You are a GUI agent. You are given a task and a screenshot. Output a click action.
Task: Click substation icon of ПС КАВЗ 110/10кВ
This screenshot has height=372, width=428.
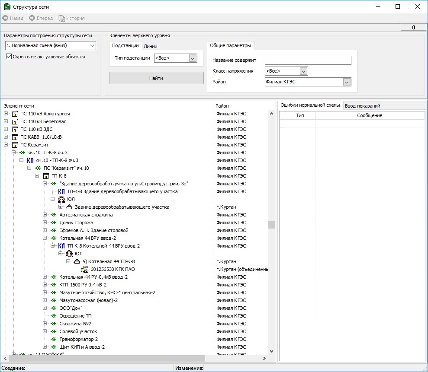[15, 137]
